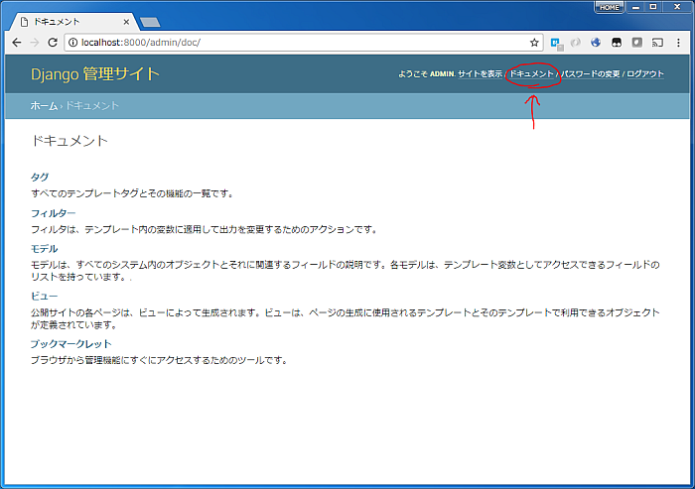Select the ドキュメント browser tab

[x=74, y=22]
